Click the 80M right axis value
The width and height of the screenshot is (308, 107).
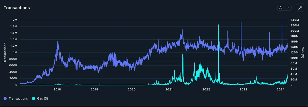(294, 63)
